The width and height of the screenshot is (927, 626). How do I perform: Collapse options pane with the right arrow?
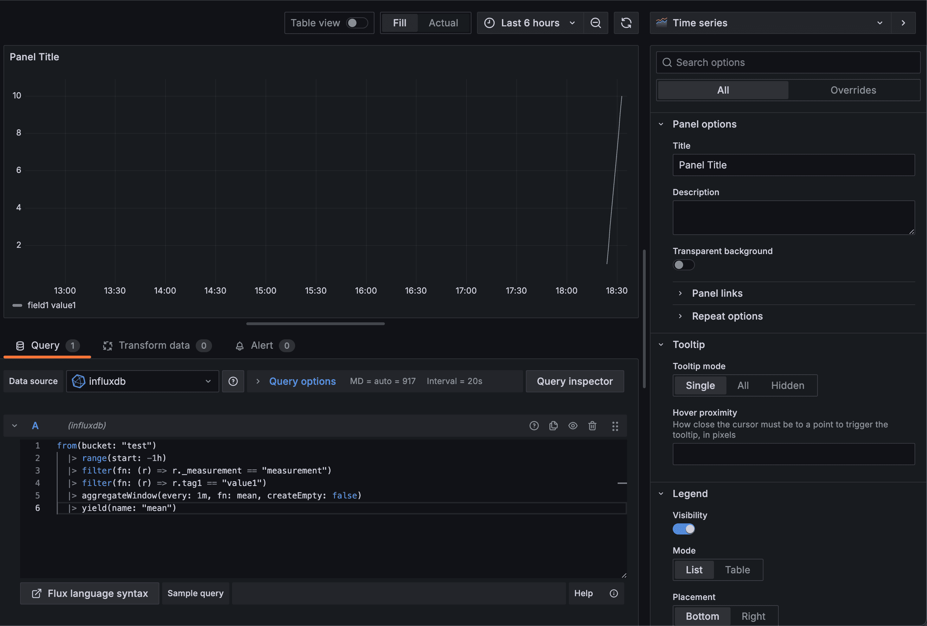tap(903, 23)
